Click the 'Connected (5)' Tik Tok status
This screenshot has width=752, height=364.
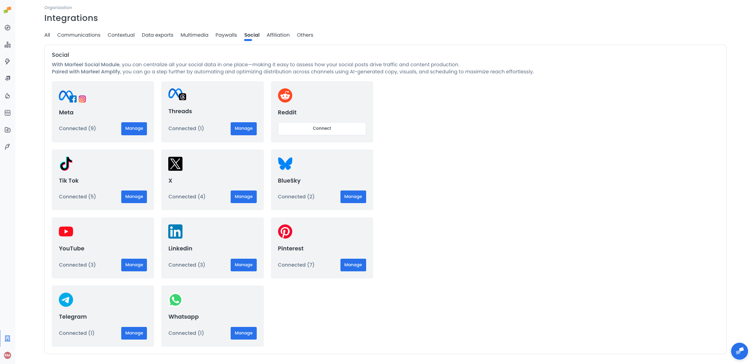coord(77,197)
